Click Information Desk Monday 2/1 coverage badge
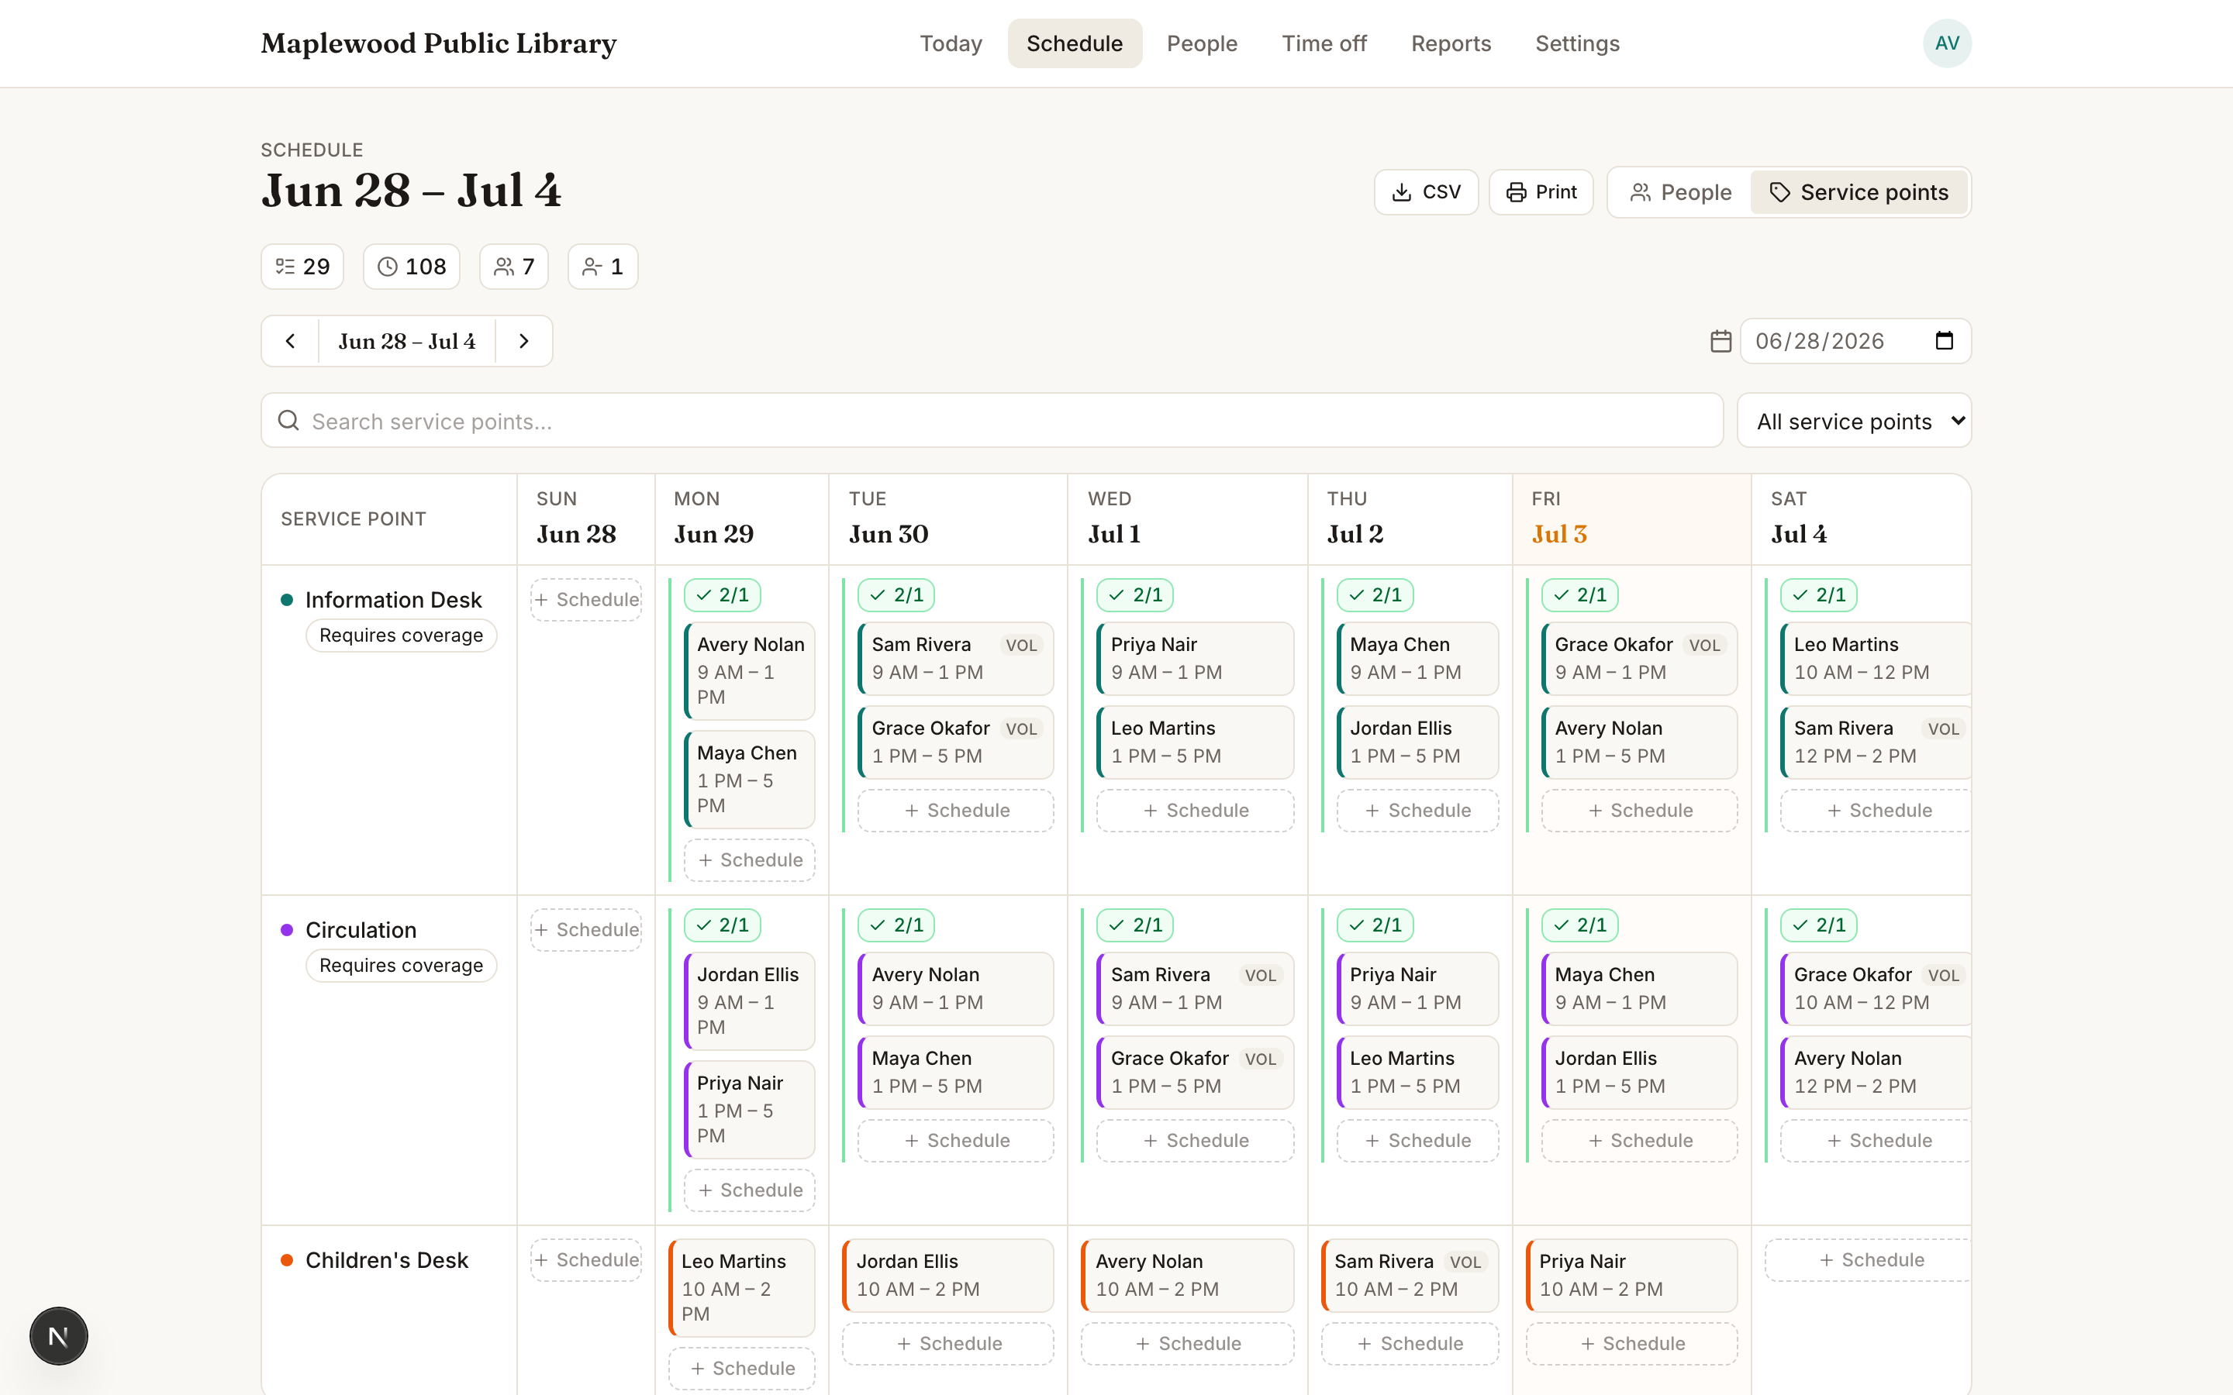 pyautogui.click(x=723, y=595)
